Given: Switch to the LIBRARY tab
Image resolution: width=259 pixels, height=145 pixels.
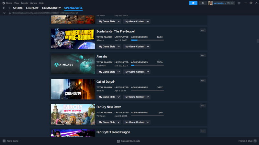Looking at the screenshot, I should 32,8.
